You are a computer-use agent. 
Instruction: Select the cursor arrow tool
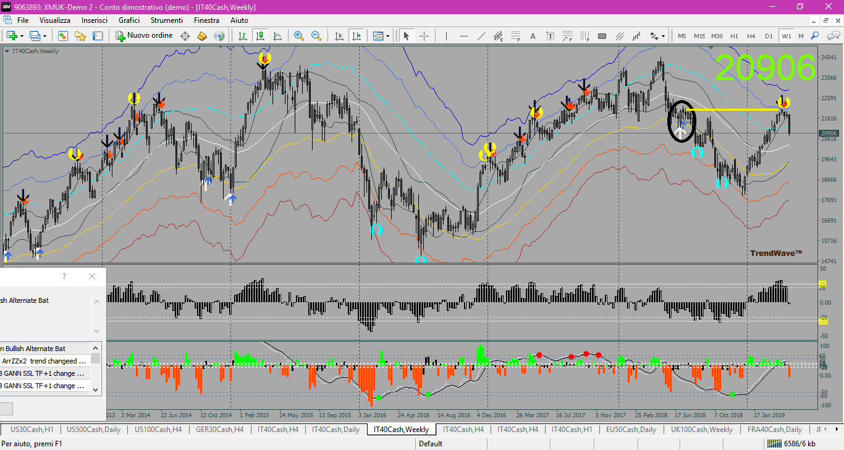pyautogui.click(x=407, y=36)
